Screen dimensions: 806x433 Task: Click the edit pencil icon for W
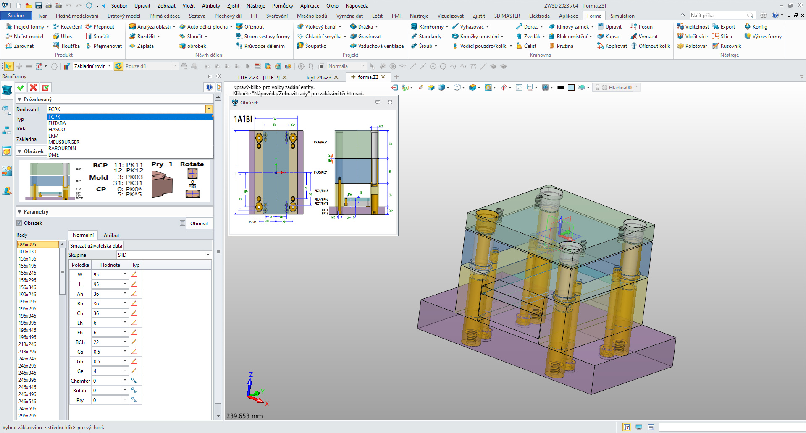(x=134, y=274)
